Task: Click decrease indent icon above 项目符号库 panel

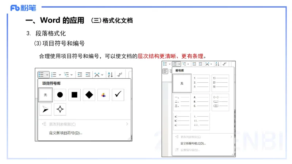Action: tap(80, 75)
